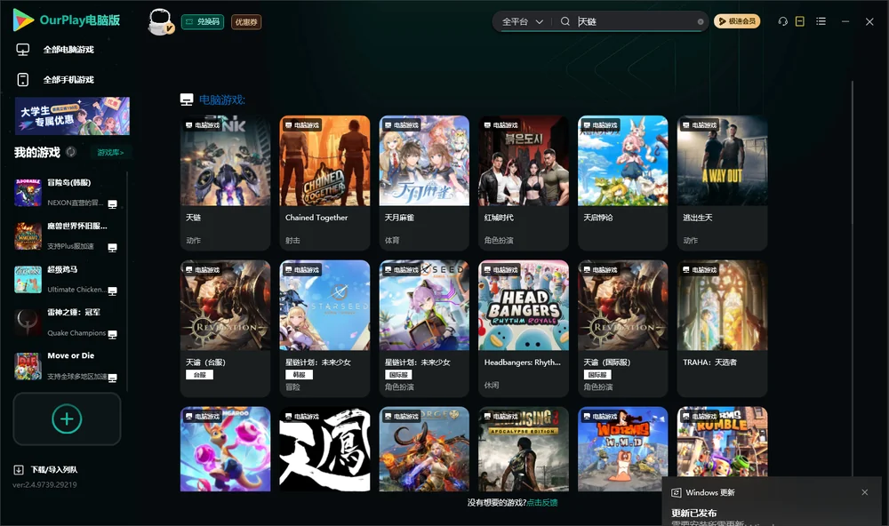Open the 下载/导入列队 download queue
889x526 pixels.
coord(45,469)
